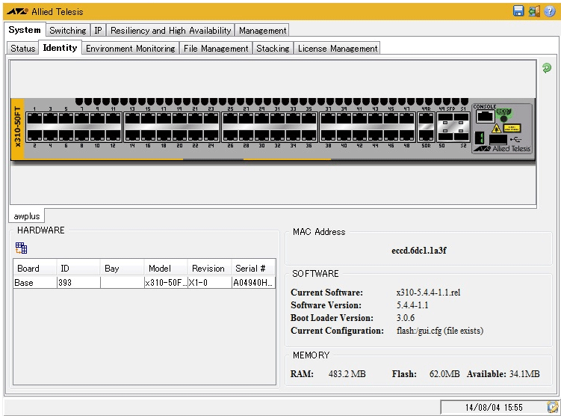Open the IP tab
561x416 pixels.
point(98,31)
